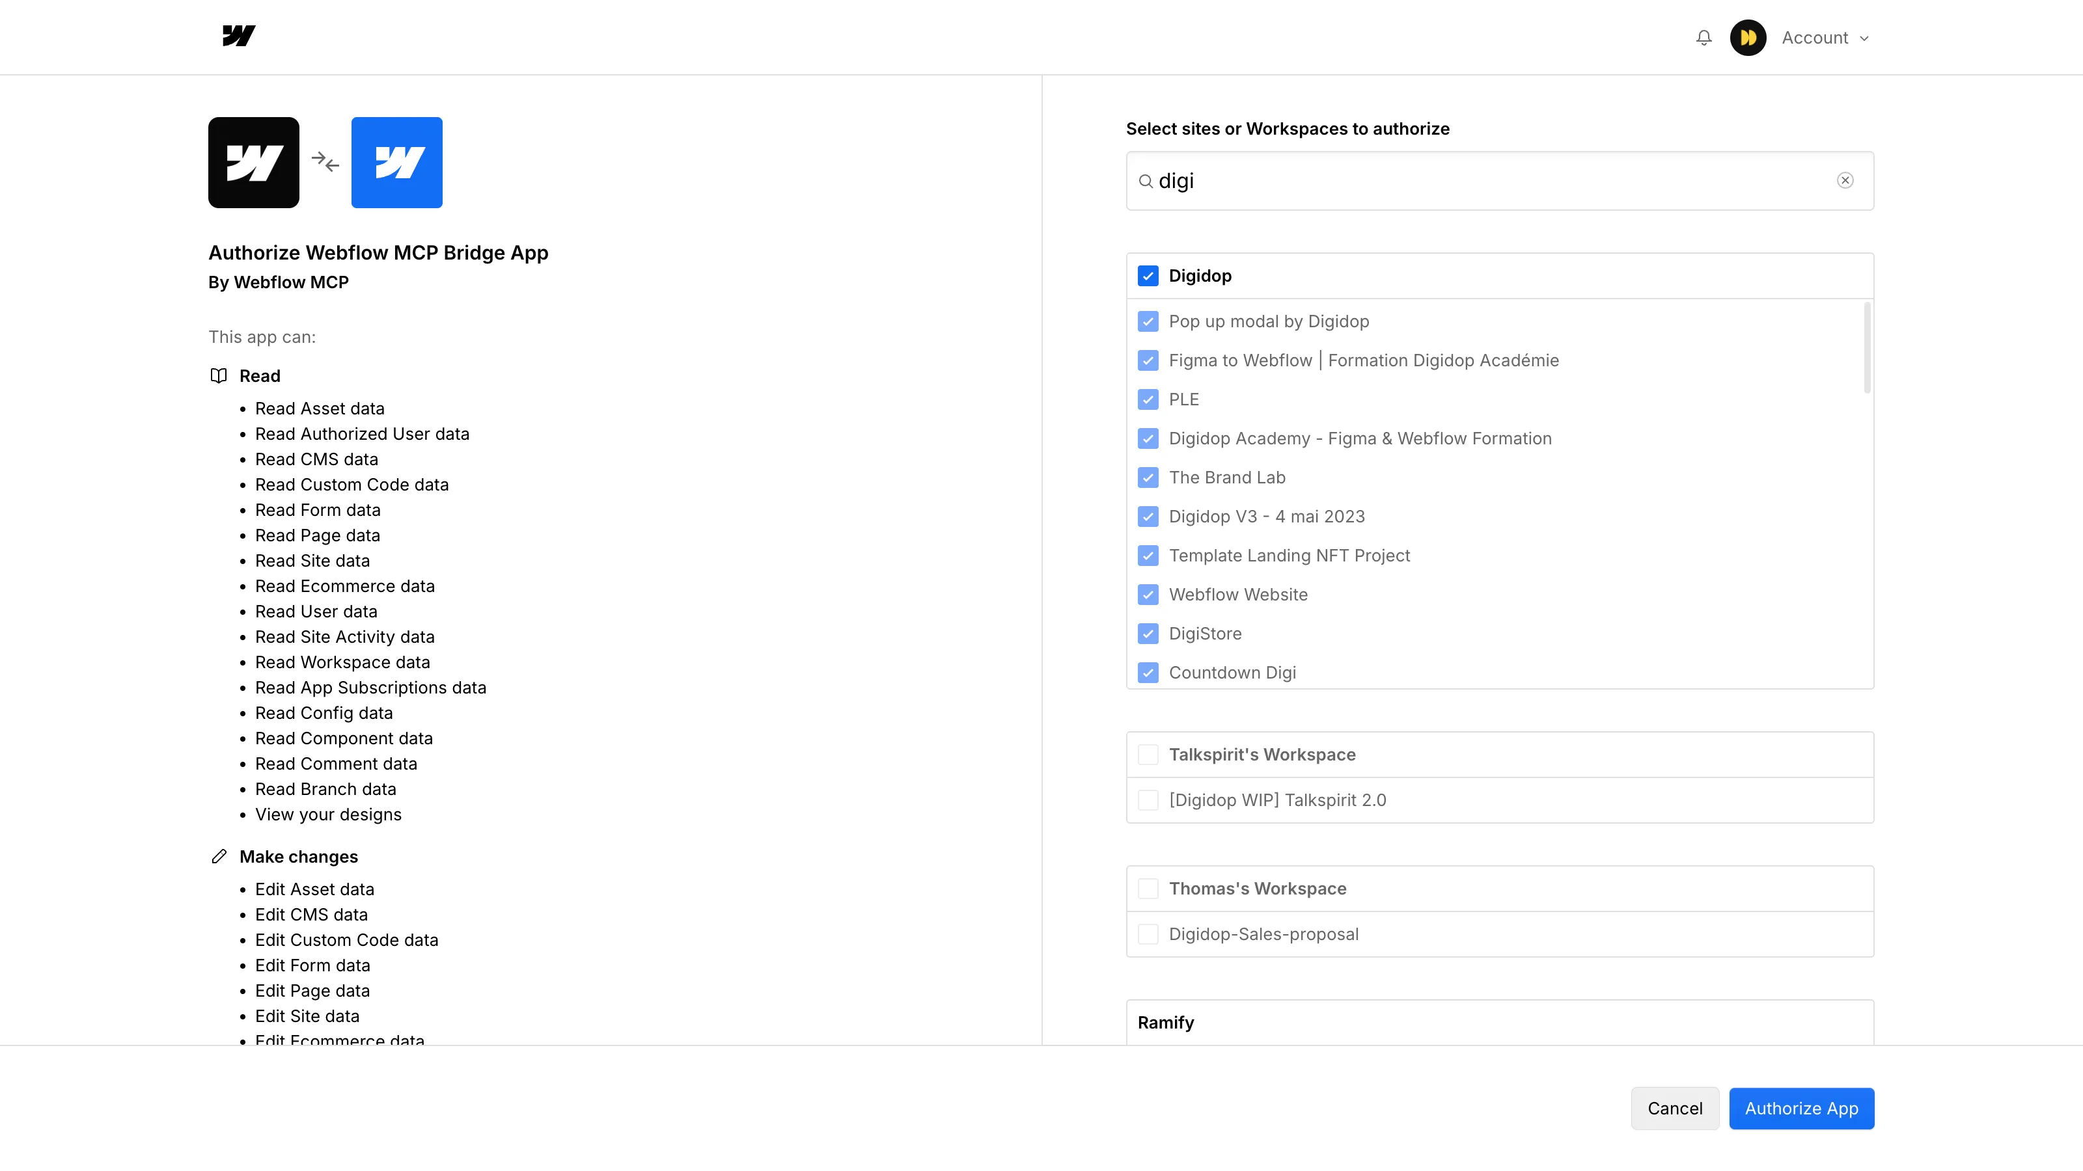
Task: Click the Digidop sites list scrollbar
Action: tap(1867, 348)
